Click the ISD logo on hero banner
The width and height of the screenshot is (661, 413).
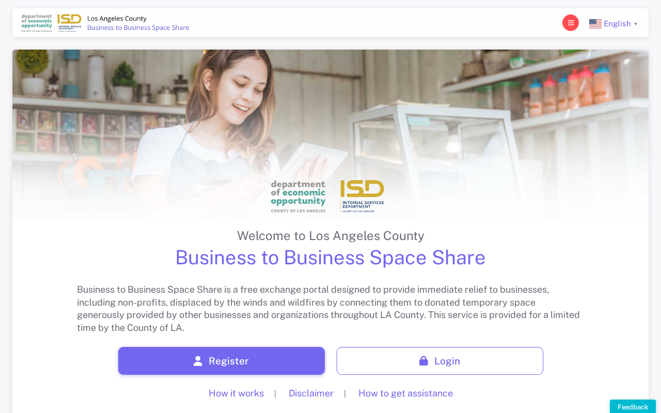[362, 196]
